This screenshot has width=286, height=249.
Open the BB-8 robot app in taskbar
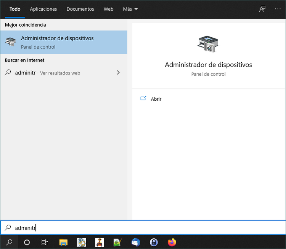tap(82, 242)
